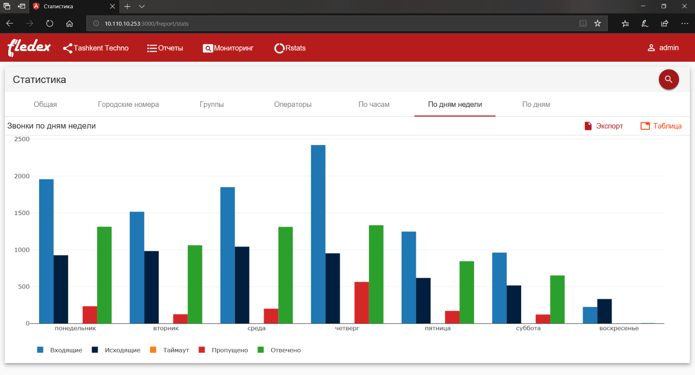Click the share page icon
Viewport: 695px width, 375px height.
click(x=665, y=23)
